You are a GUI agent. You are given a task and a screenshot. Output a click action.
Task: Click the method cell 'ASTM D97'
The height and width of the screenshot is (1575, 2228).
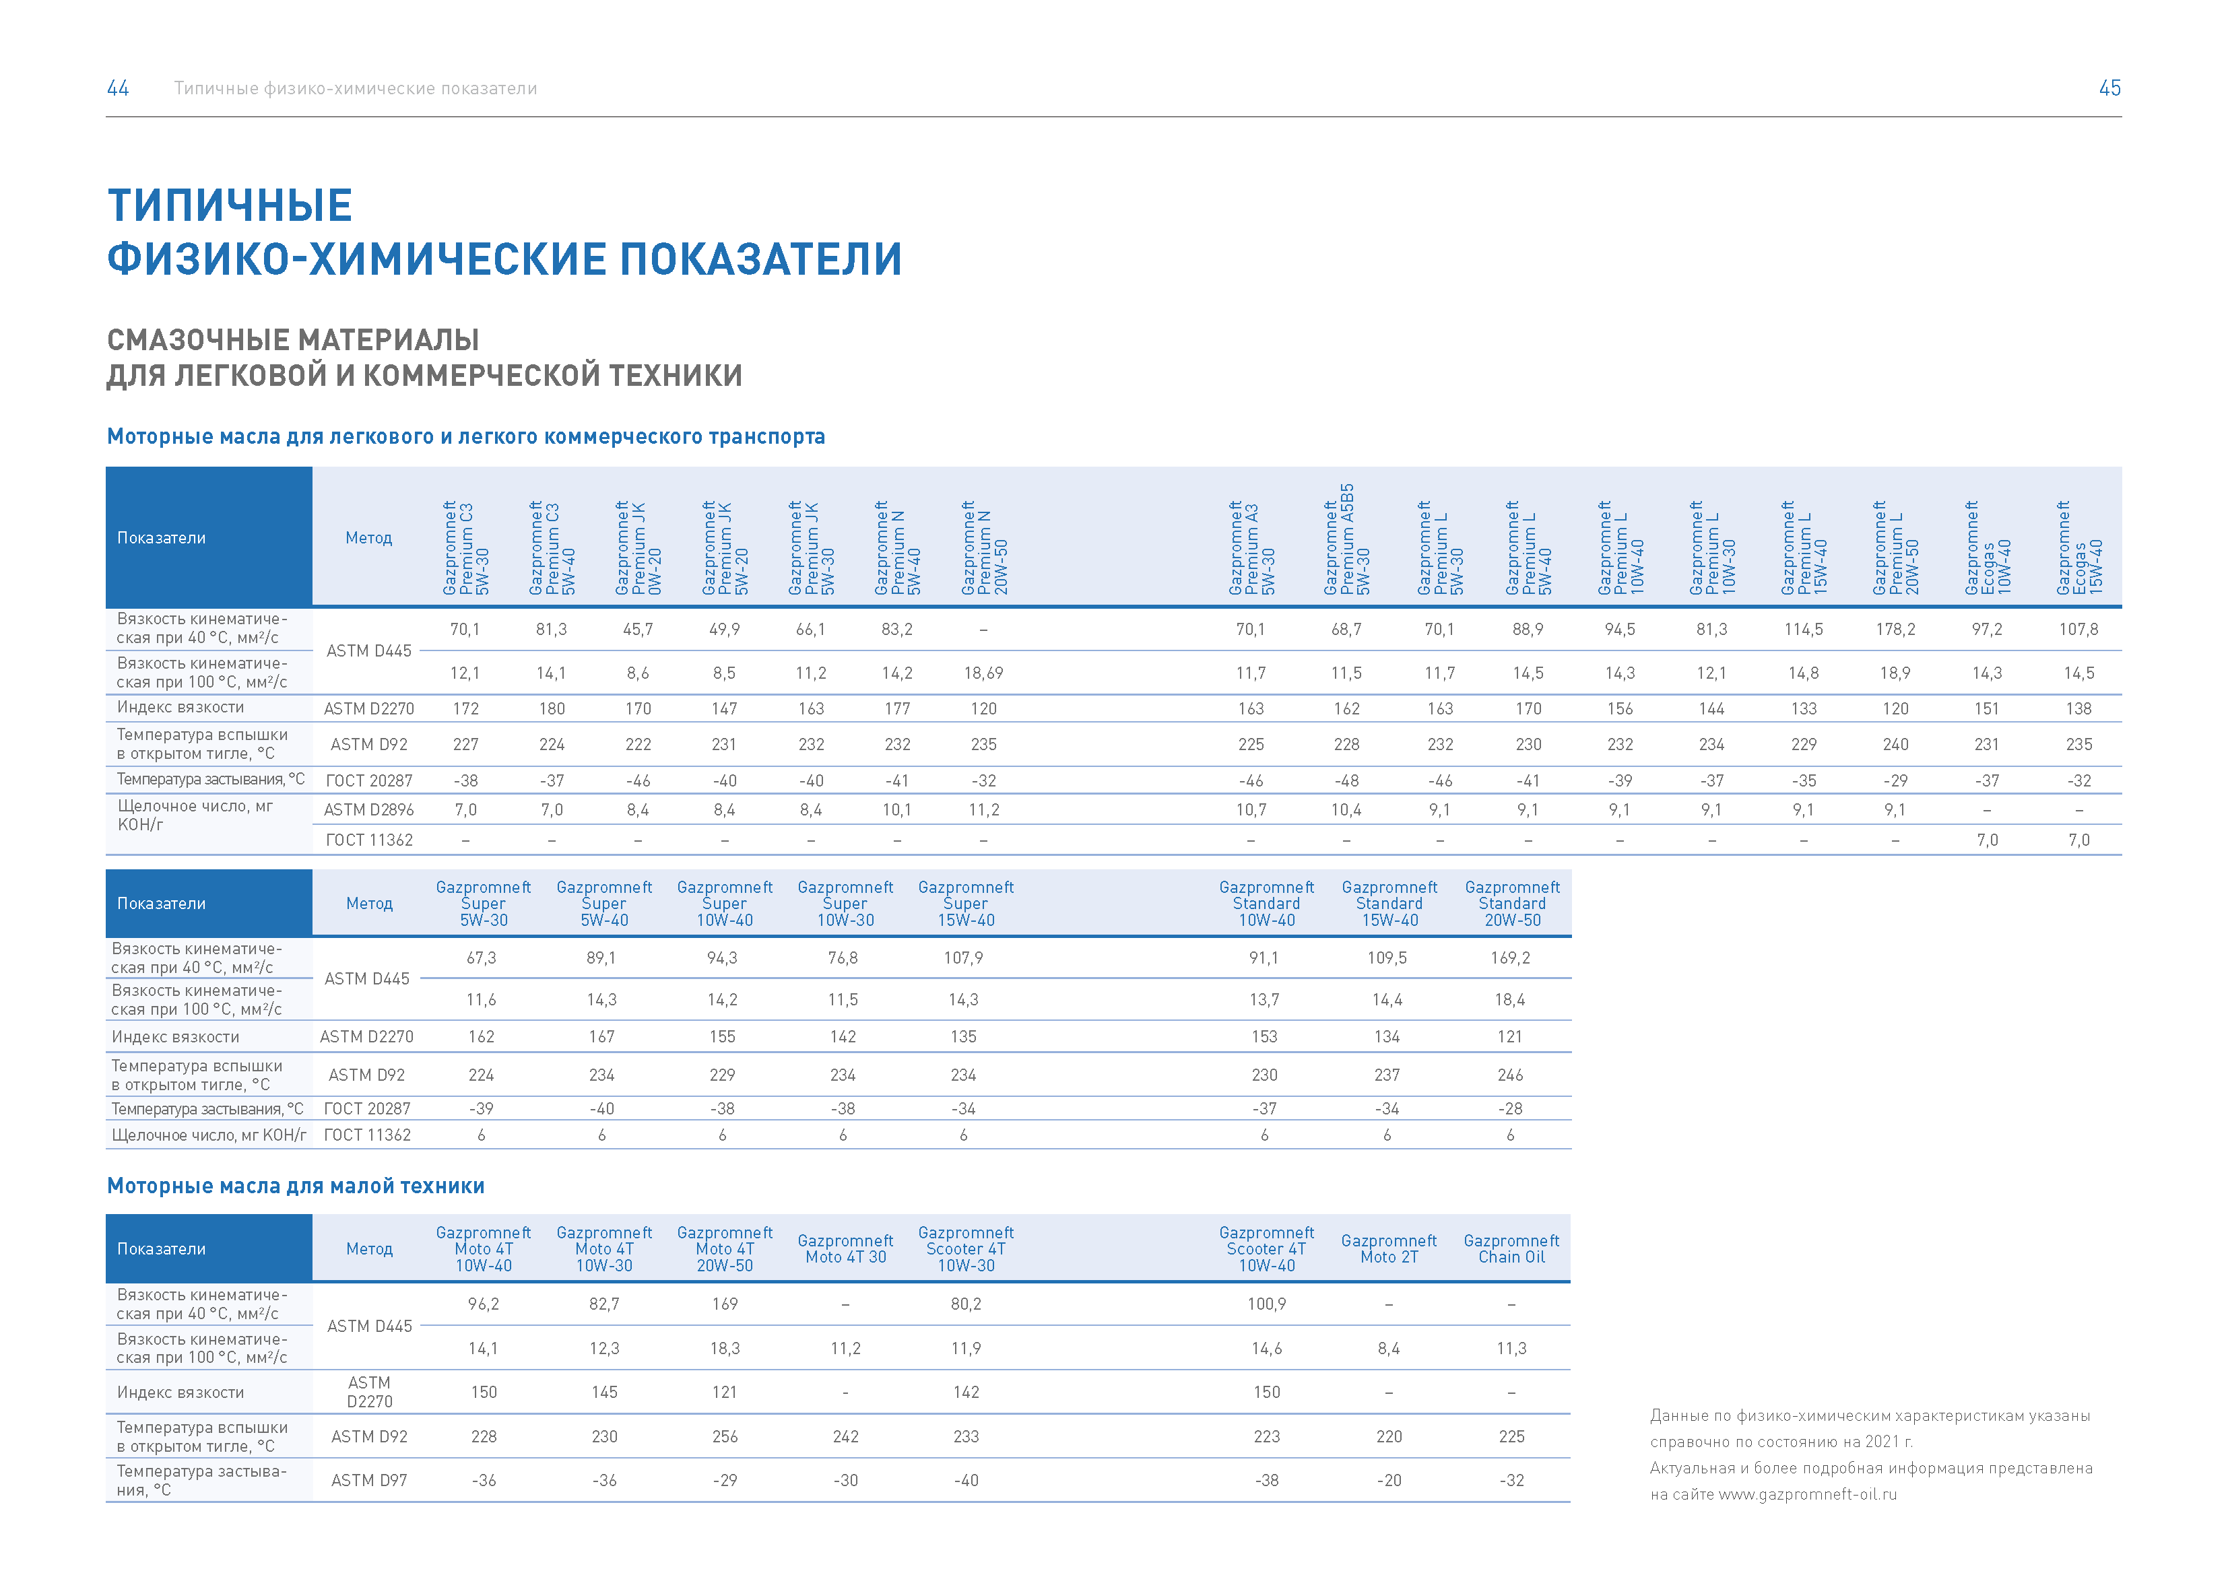368,1480
